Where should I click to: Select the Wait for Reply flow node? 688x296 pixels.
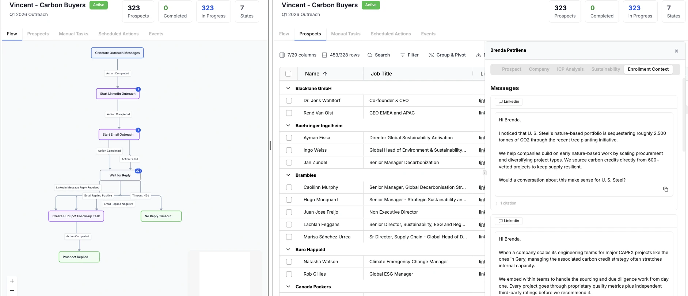pos(120,175)
